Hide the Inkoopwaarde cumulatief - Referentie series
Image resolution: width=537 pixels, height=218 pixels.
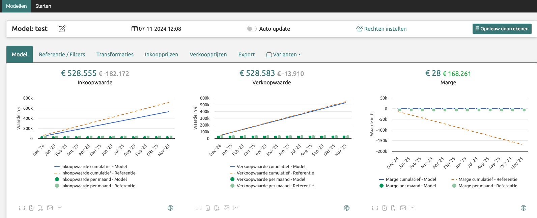click(x=95, y=173)
